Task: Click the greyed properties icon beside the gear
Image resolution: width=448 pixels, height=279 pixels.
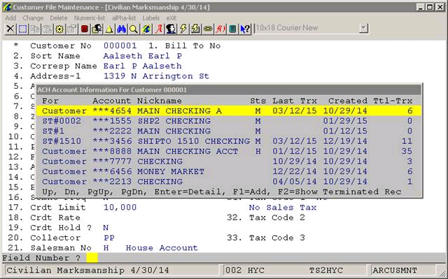Action: [x=71, y=29]
